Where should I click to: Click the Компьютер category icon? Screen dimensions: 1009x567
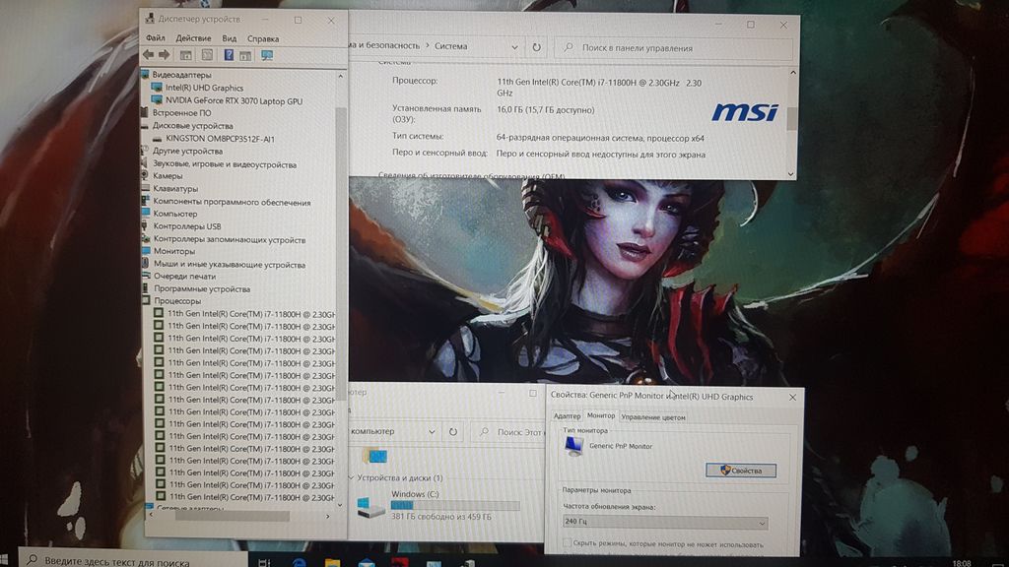146,214
